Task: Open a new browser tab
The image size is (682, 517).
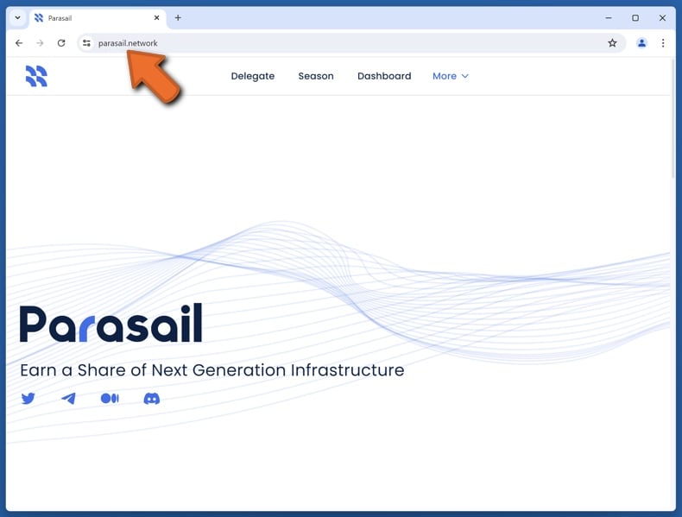Action: pos(178,18)
